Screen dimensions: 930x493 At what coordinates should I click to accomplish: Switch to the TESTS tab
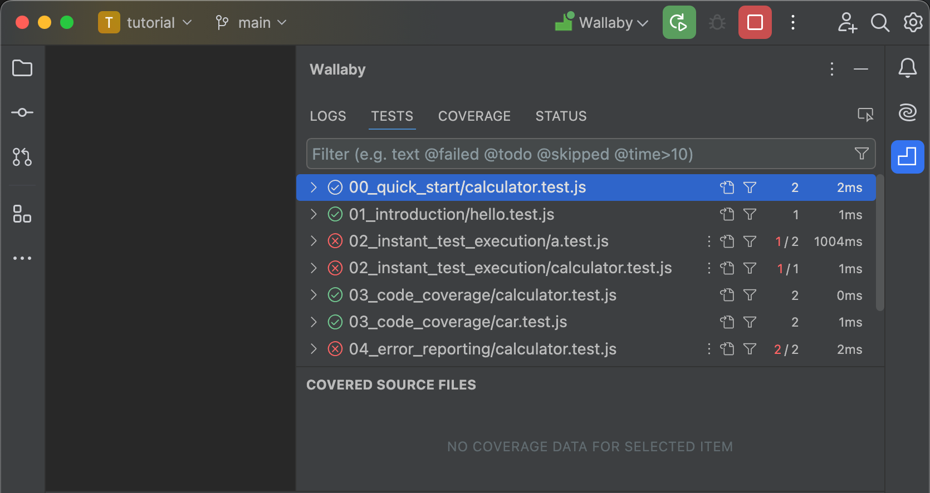click(x=392, y=116)
